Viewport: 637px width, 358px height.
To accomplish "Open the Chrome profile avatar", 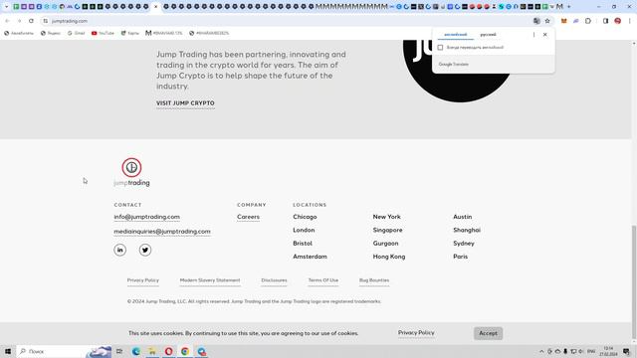I will (x=617, y=21).
